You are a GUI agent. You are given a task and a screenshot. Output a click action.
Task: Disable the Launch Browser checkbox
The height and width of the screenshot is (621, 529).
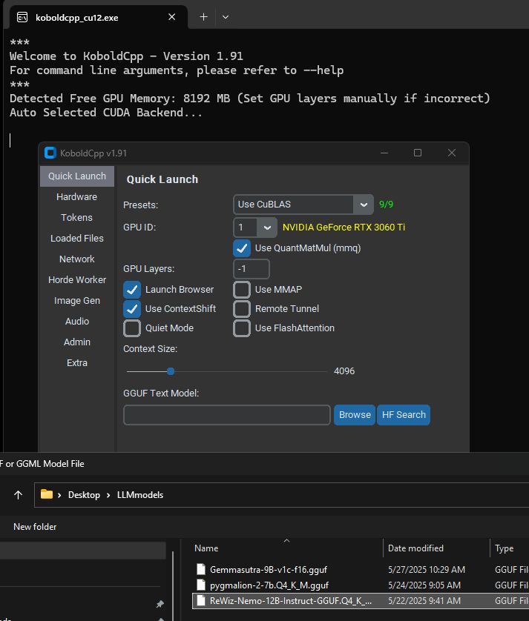[132, 290]
